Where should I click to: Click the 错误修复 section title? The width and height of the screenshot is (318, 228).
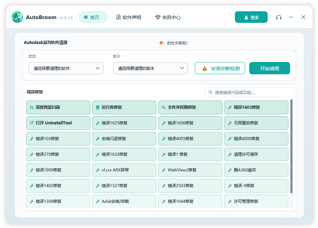click(35, 92)
